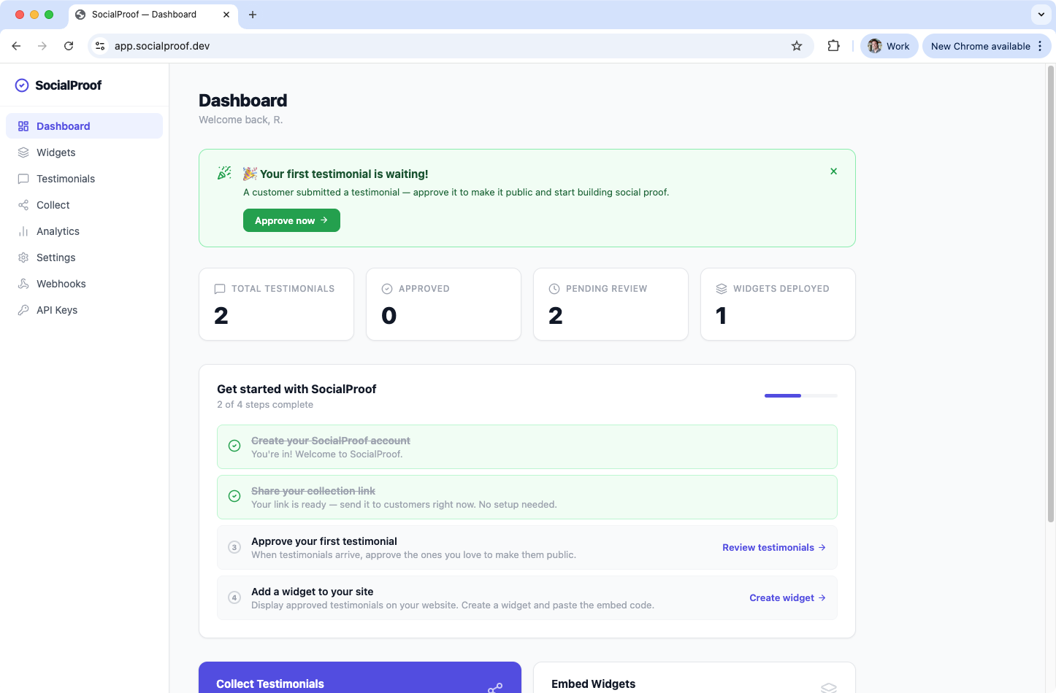Dismiss the first testimonial banner
Image resolution: width=1056 pixels, height=693 pixels.
[x=833, y=171]
